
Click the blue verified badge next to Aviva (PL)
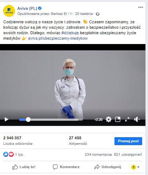pos(40,8)
